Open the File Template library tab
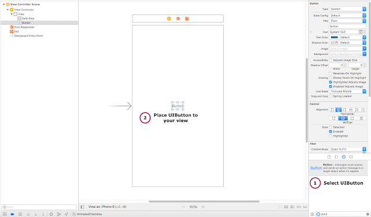 tap(329, 157)
